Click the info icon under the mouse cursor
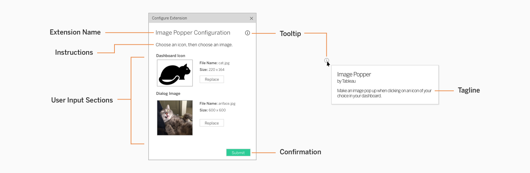530x173 pixels. tap(326, 60)
